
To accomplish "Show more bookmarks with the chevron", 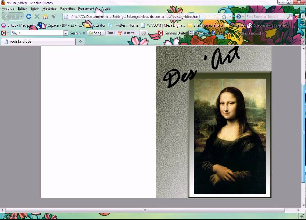I will coord(304,25).
